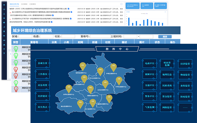197x123 pixels.
Task: Select the map pin above 通州区指挥中心
Action: 109,99
